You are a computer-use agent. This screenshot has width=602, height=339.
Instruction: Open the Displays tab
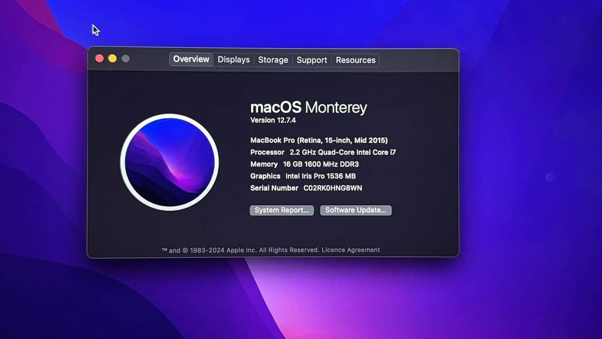click(233, 60)
